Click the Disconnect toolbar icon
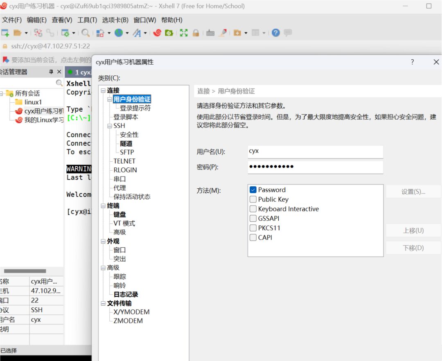This screenshot has width=442, height=361. [x=38, y=33]
